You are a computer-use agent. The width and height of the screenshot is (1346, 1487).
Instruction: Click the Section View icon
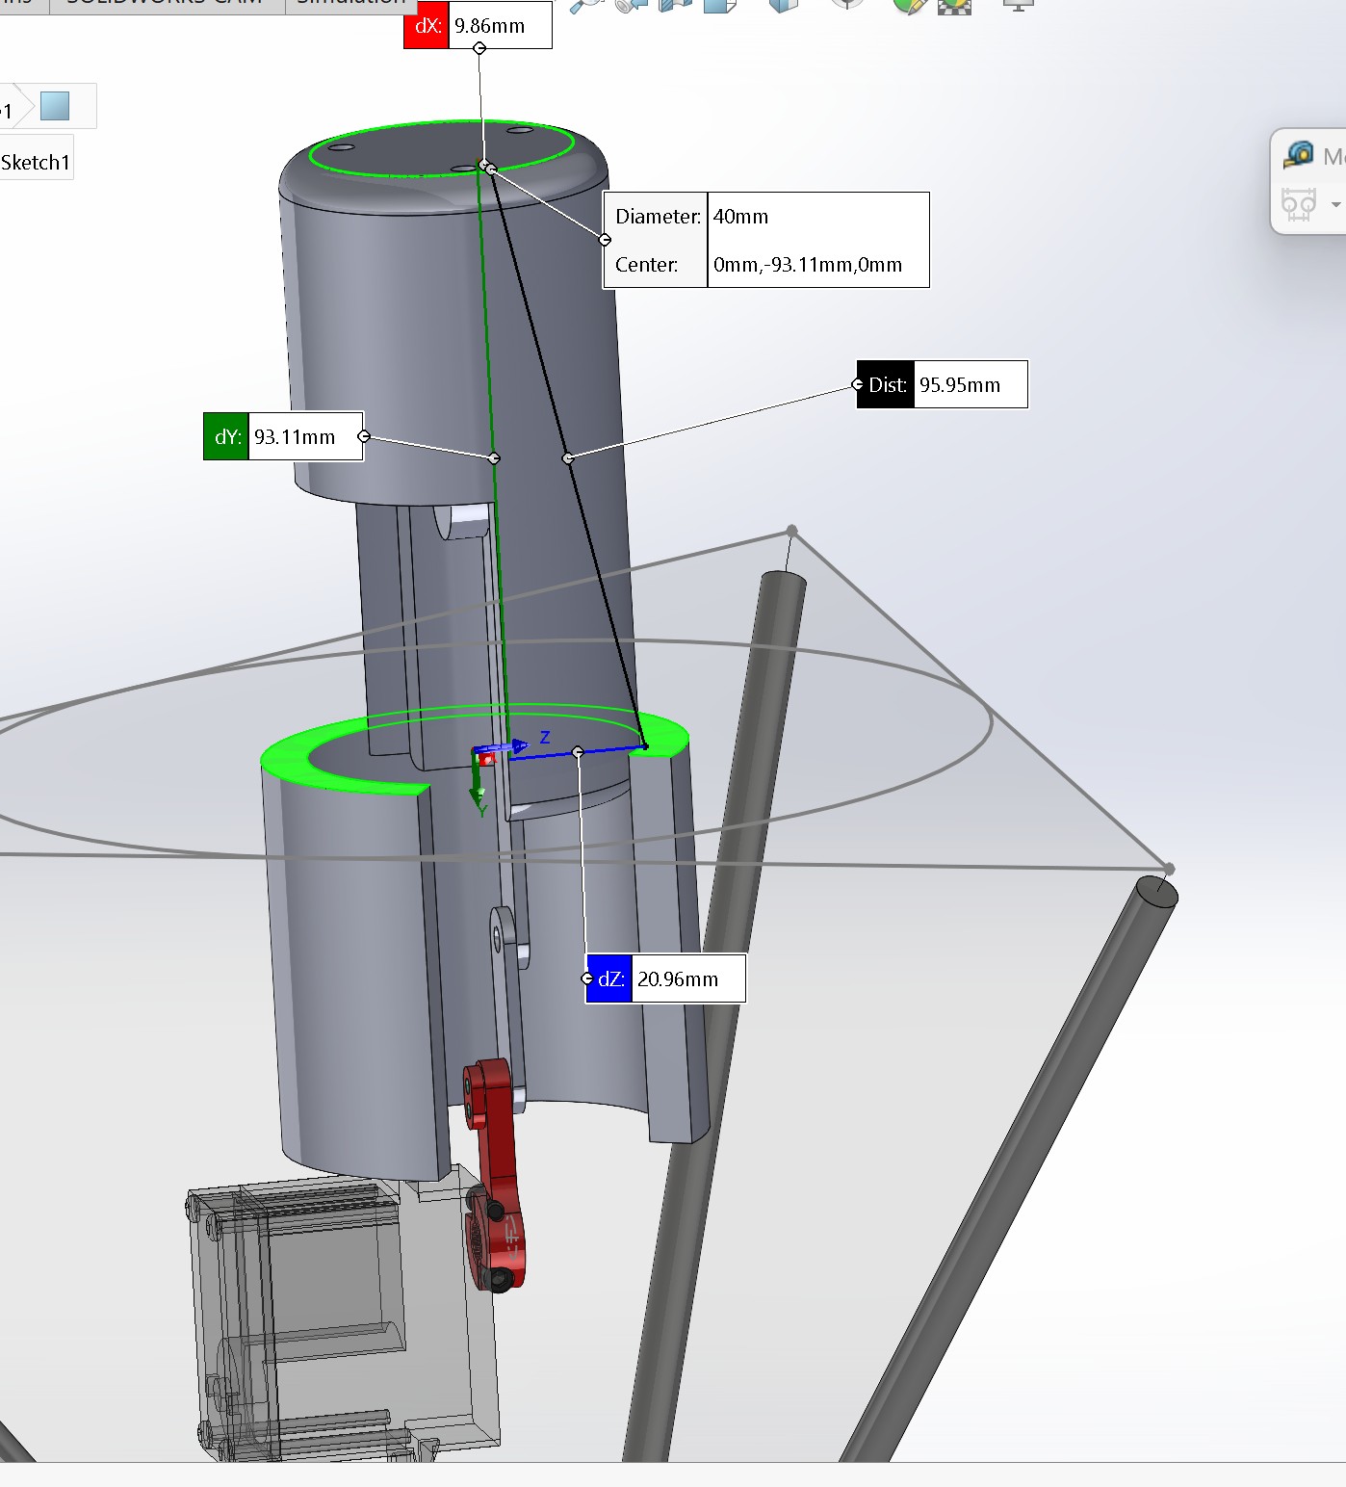click(674, 5)
